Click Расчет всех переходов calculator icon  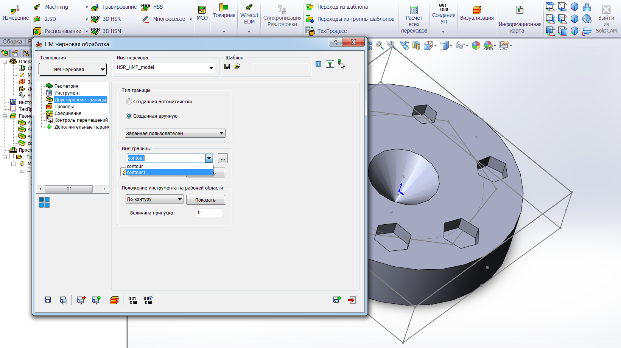pos(414,19)
